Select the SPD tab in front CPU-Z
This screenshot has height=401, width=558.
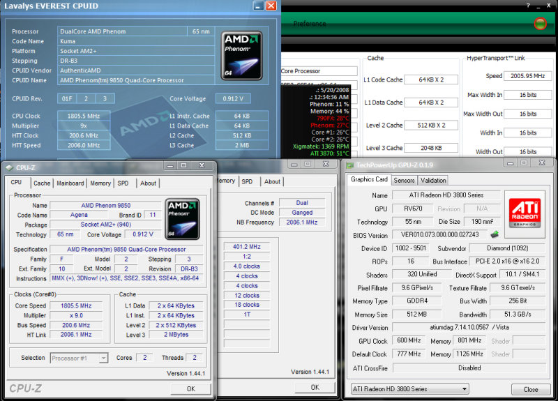click(x=123, y=183)
